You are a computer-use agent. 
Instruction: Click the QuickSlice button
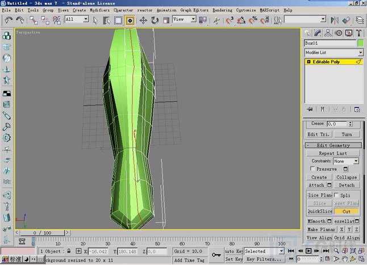319,211
